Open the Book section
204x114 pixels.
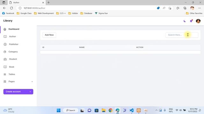pos(11,67)
